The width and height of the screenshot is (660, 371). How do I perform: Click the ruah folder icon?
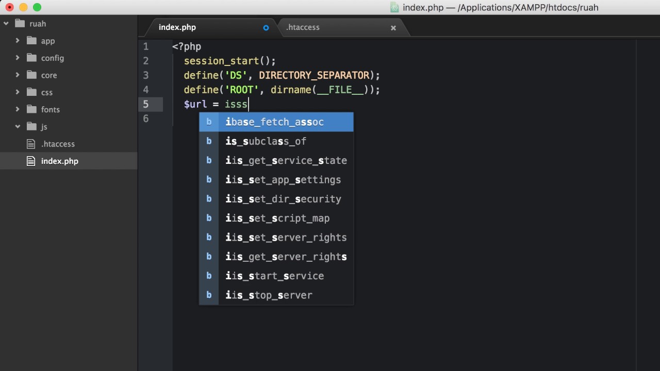tap(20, 23)
